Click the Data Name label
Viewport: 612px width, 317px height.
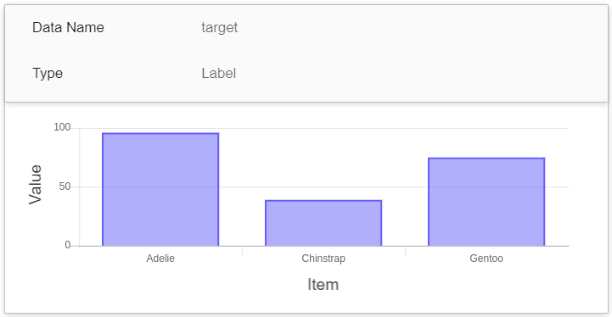(68, 27)
